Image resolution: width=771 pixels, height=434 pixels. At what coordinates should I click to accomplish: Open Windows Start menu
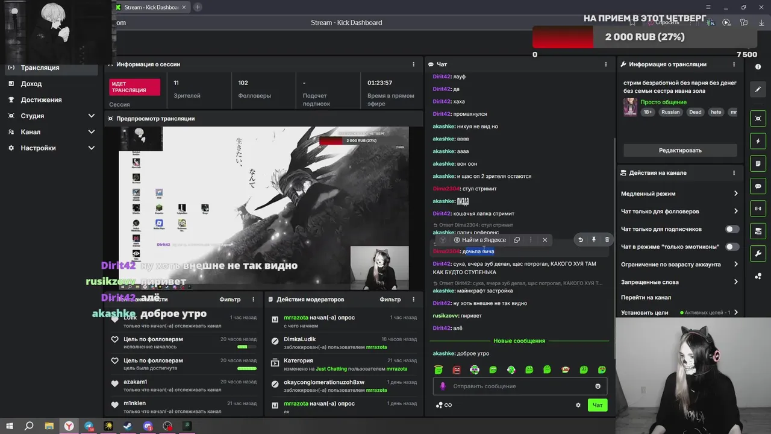pyautogui.click(x=9, y=426)
